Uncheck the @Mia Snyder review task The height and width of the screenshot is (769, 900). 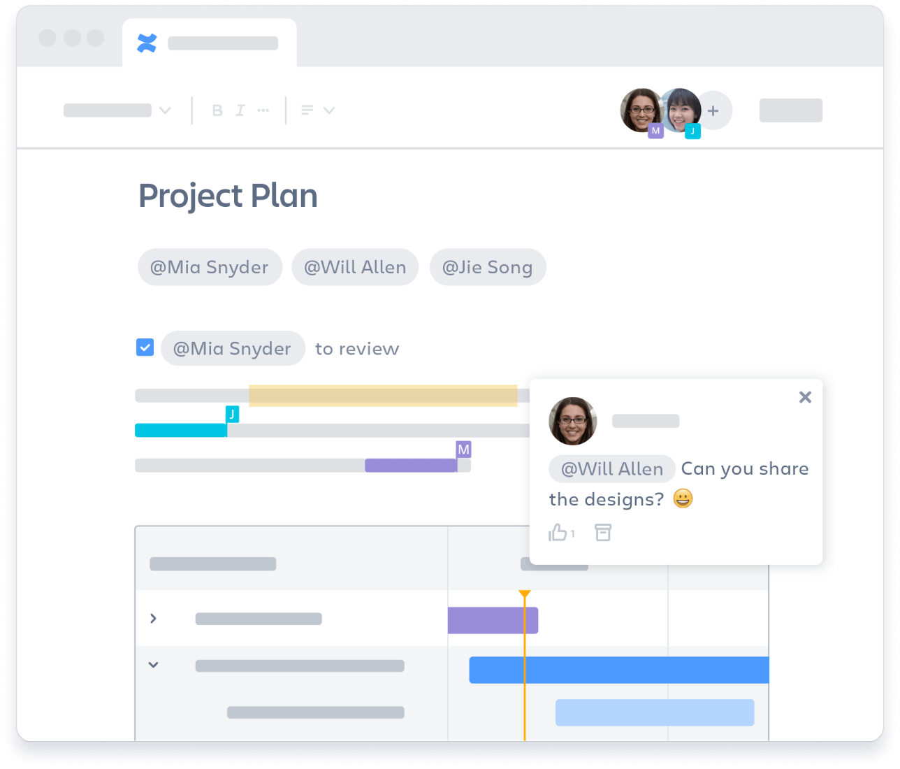point(145,347)
